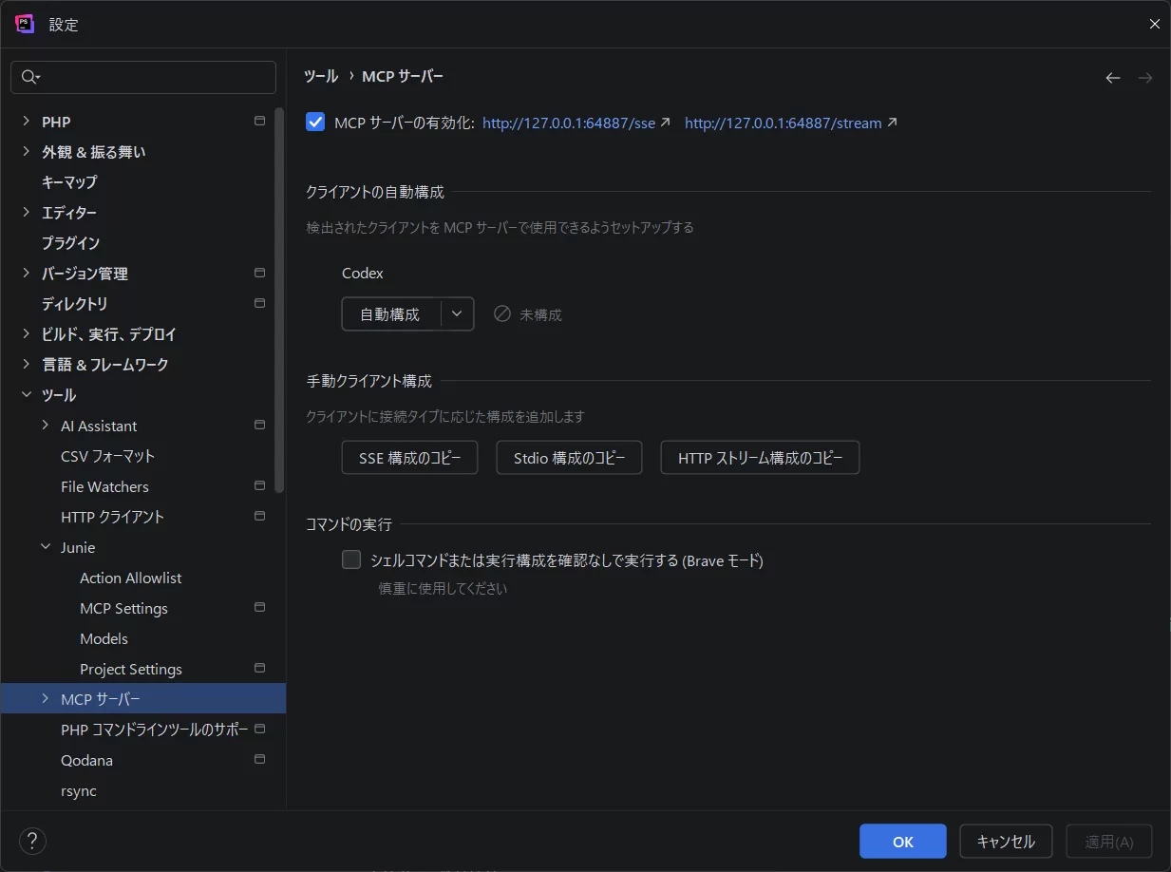
Task: Click the help question mark icon
Action: [32, 841]
